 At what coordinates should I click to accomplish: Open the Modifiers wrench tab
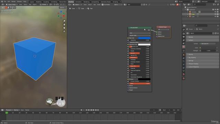coord(184,58)
